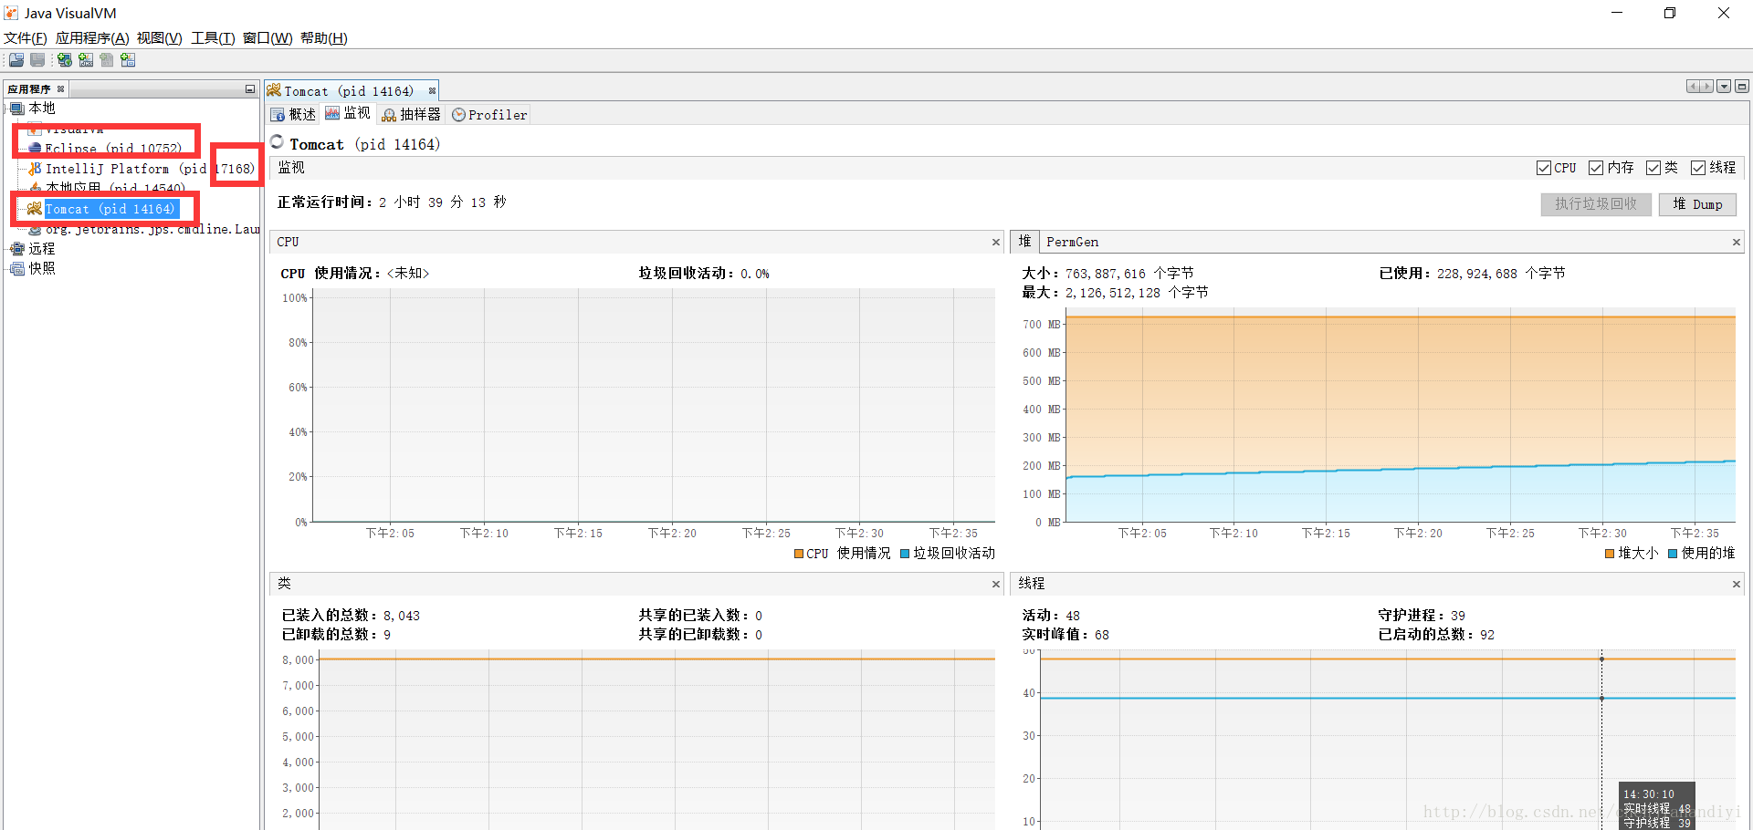Click the cat icon on the Tomcat document tab
The height and width of the screenshot is (830, 1753).
point(274,90)
